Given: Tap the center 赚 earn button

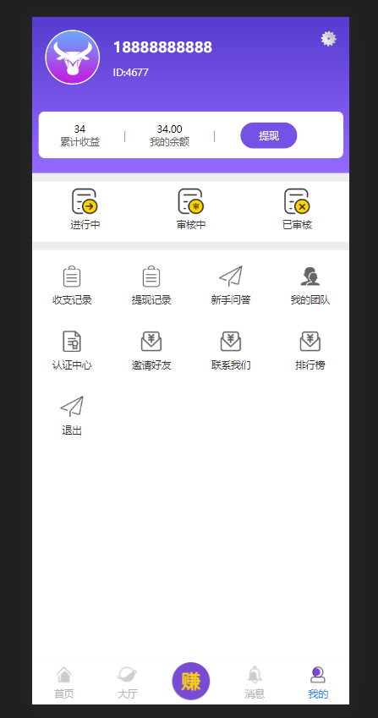Looking at the screenshot, I should (x=191, y=682).
